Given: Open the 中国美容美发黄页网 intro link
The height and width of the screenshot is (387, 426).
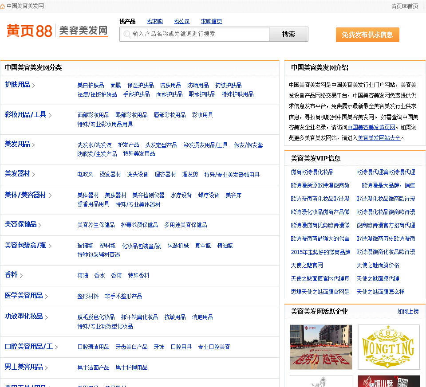Looking at the screenshot, I should point(371,127).
